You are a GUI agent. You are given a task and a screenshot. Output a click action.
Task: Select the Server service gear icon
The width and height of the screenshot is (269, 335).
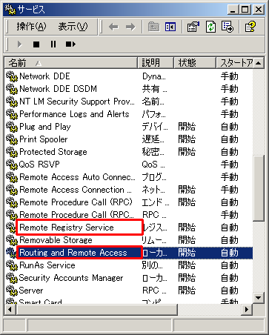[x=12, y=291]
